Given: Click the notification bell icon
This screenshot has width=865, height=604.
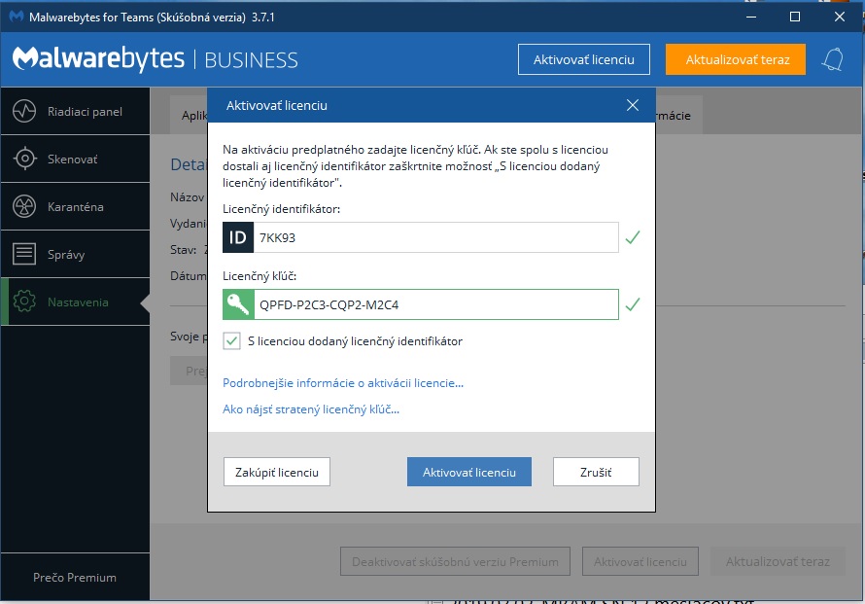Looking at the screenshot, I should tap(832, 59).
